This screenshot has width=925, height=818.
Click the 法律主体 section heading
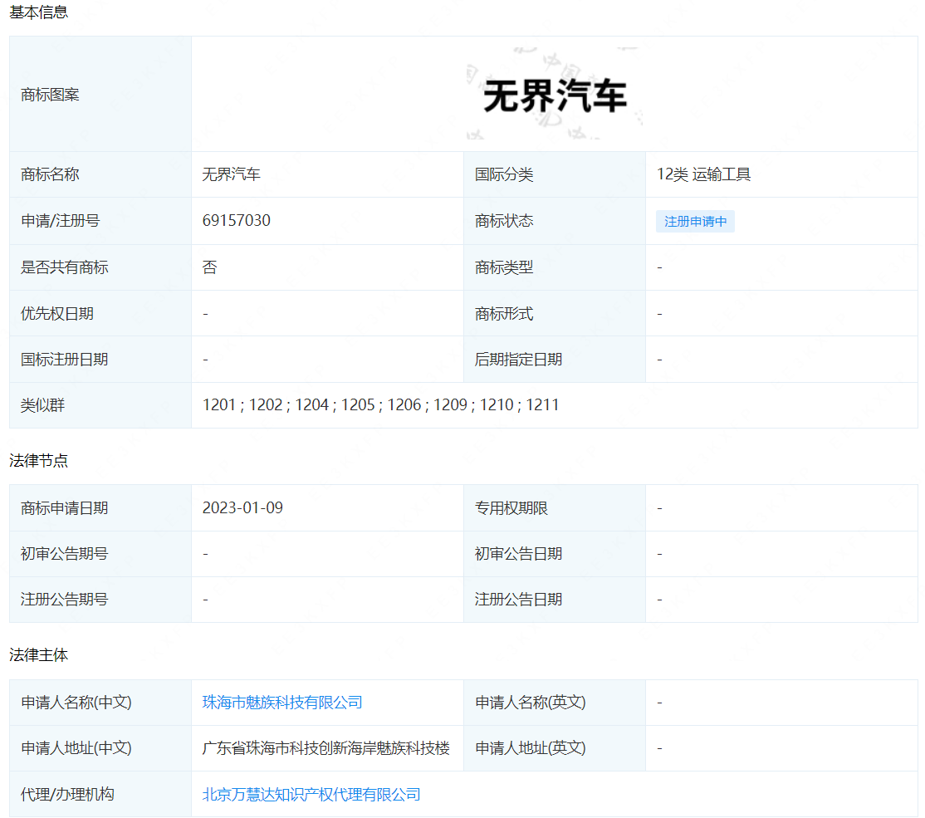point(38,655)
